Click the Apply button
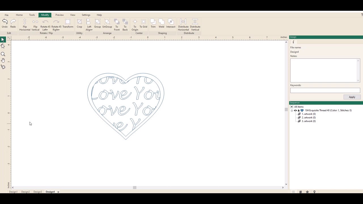363x204 pixels. pos(352,97)
